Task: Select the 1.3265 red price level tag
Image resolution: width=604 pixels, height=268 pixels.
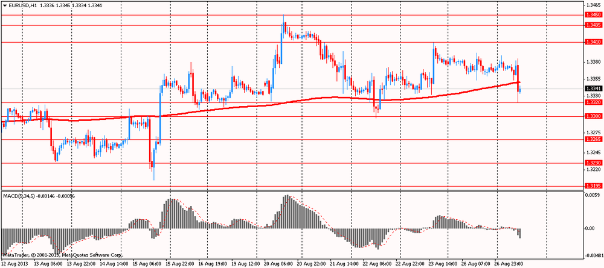Action: click(x=593, y=140)
